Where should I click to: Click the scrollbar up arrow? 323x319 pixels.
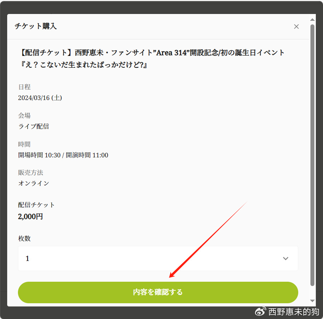312,20
